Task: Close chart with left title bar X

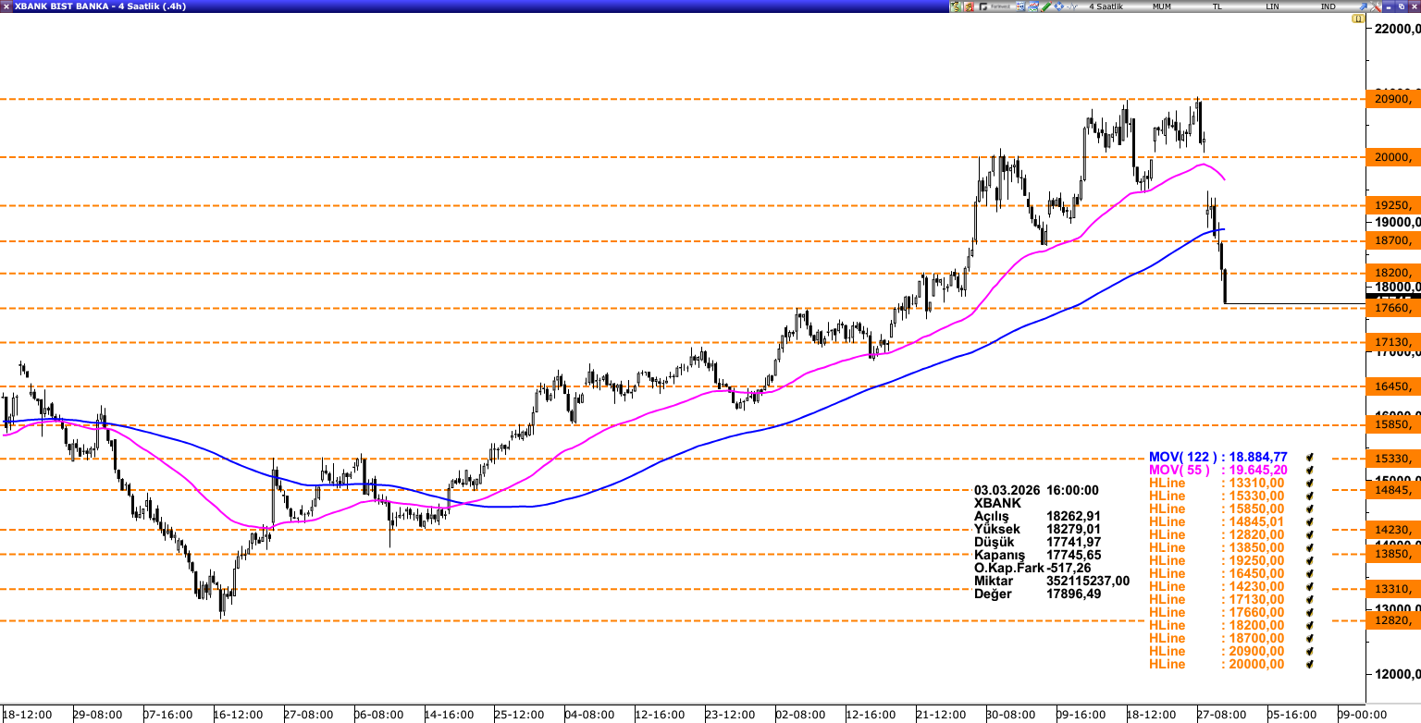Action: (6, 6)
